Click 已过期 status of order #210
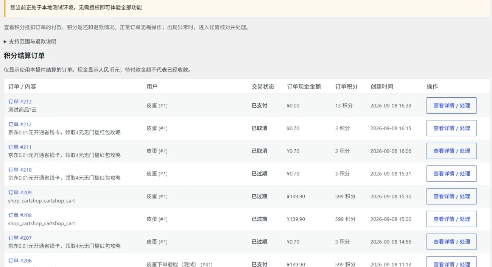 (259, 174)
